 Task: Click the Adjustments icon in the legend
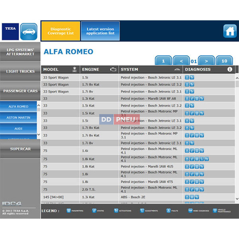click(x=142, y=211)
